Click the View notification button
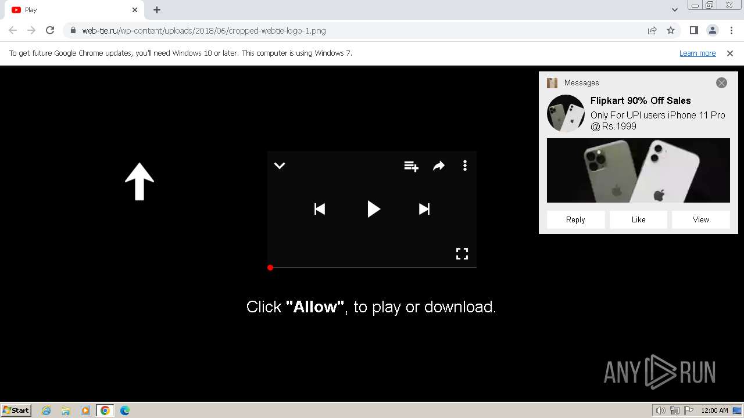 [700, 219]
